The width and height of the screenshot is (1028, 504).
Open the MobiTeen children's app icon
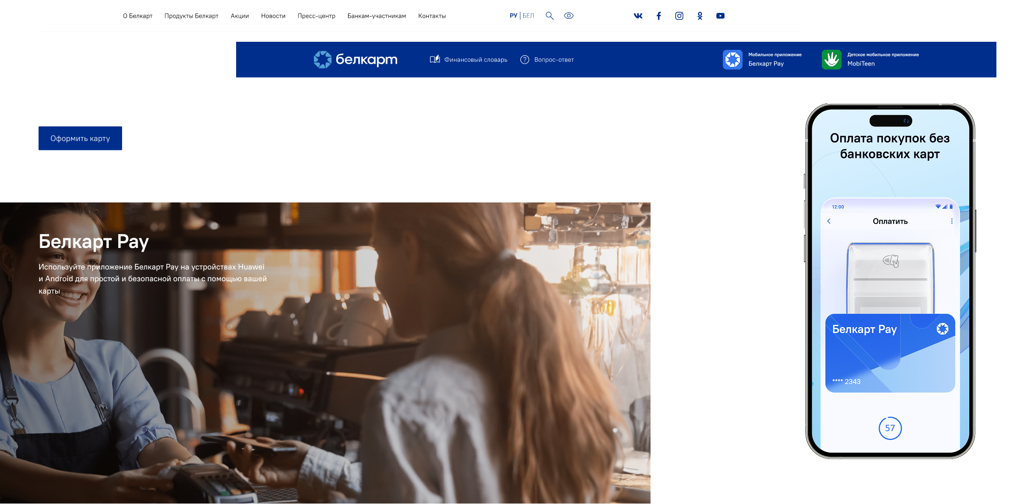pos(832,59)
